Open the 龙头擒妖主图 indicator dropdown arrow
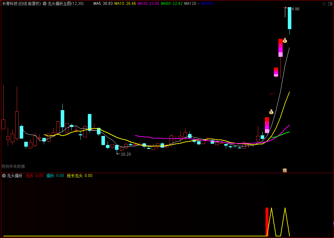 coord(45,4)
